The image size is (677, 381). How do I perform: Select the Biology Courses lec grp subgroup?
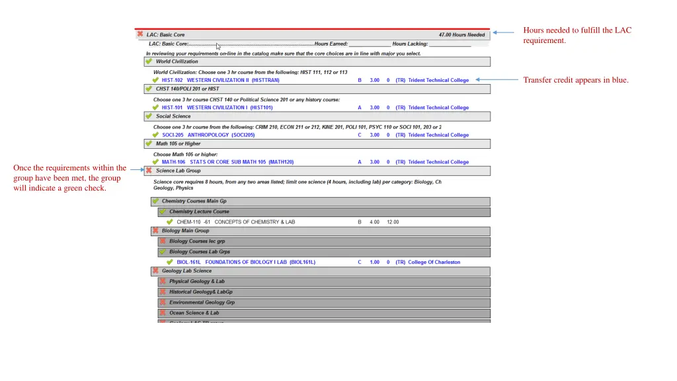point(324,241)
